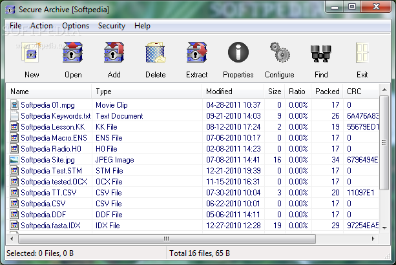Sort by the Ratio column header
396x265 pixels.
[298, 92]
